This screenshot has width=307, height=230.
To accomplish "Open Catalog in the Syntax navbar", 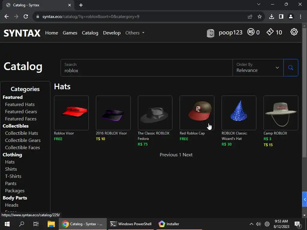I will [90, 33].
